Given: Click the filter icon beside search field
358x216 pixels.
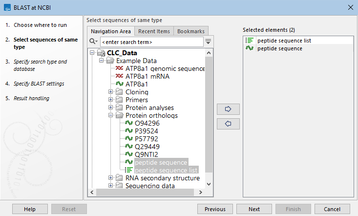Looking at the screenshot, I should tap(209, 42).
